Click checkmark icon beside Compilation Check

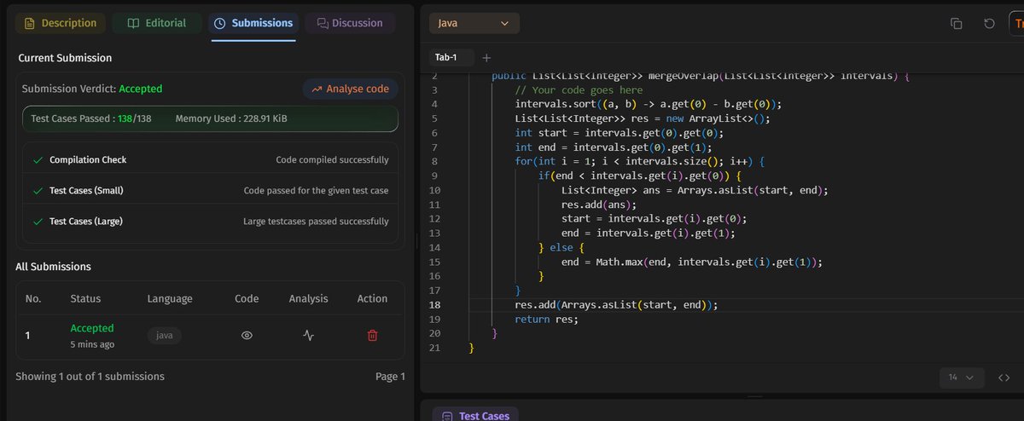(x=37, y=160)
